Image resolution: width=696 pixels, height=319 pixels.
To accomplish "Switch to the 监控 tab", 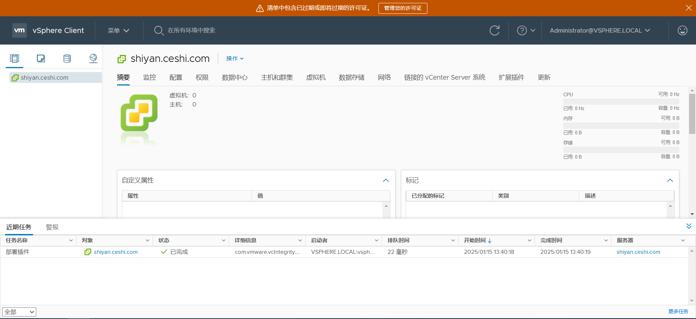I will tap(149, 77).
